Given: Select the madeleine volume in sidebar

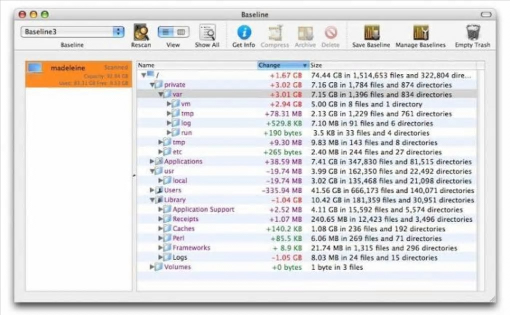Looking at the screenshot, I should tap(78, 74).
